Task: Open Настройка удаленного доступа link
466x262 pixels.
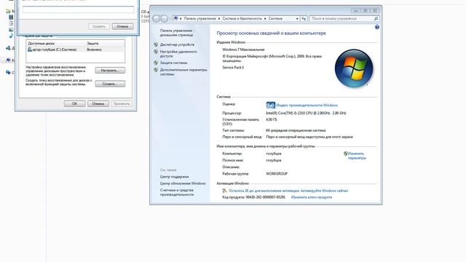Action: [178, 54]
